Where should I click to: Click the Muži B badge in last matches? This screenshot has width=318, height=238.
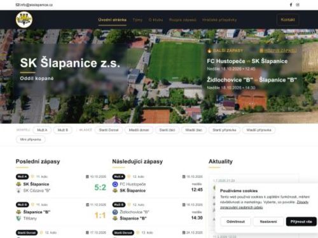(x=22, y=204)
